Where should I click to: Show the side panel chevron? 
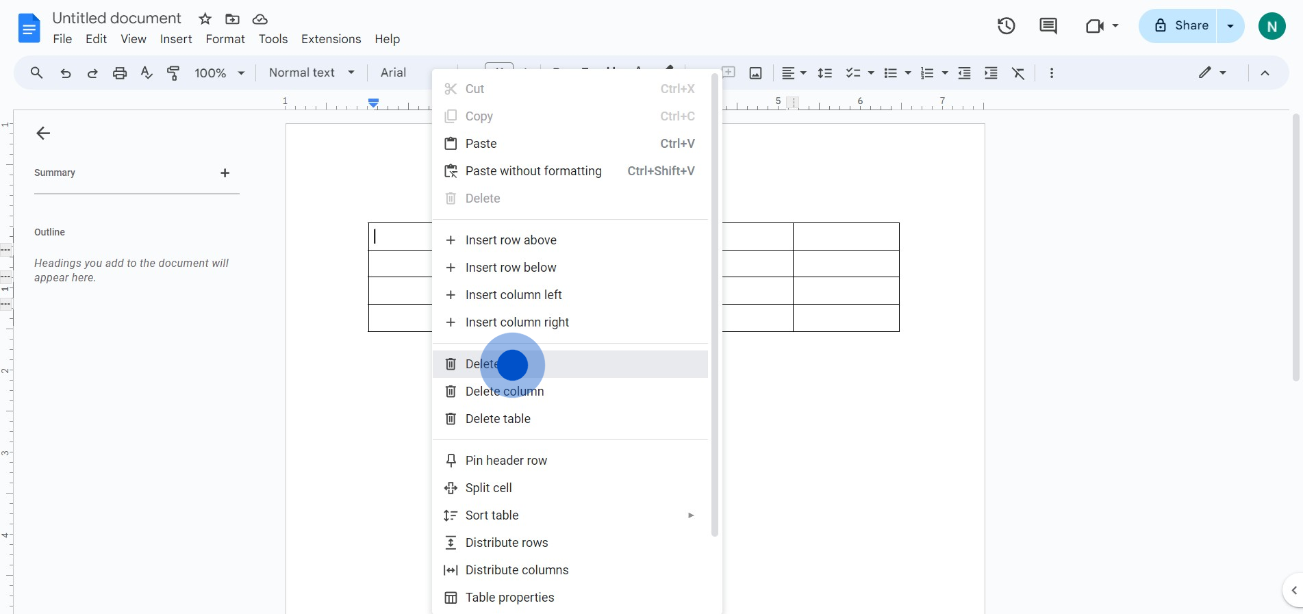(x=1293, y=590)
